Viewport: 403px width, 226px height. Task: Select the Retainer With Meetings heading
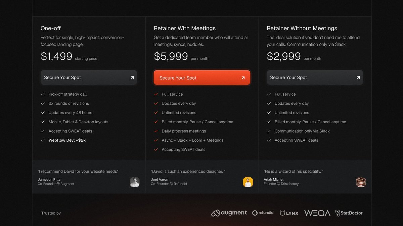(x=185, y=28)
